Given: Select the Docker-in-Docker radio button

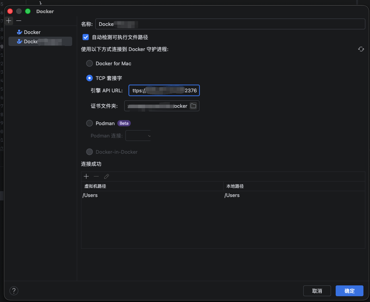Looking at the screenshot, I should click(90, 152).
